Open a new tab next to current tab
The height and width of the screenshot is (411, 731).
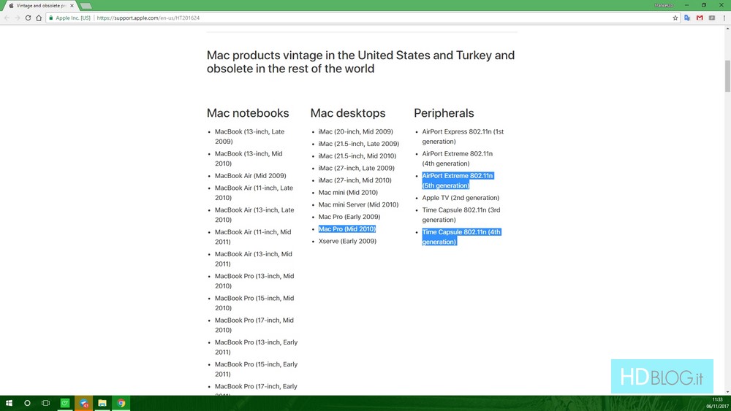tap(86, 6)
